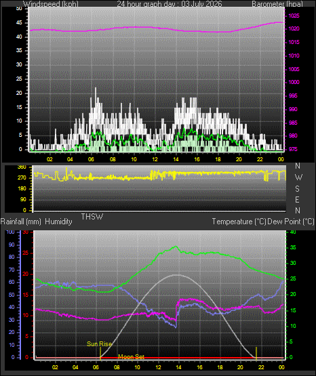Select barometer axis value 975

pos(293,150)
